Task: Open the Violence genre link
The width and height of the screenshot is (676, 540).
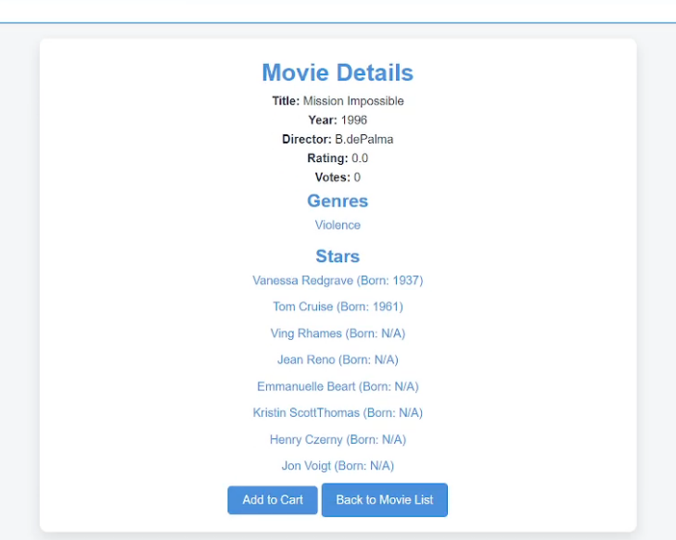Action: [x=338, y=225]
